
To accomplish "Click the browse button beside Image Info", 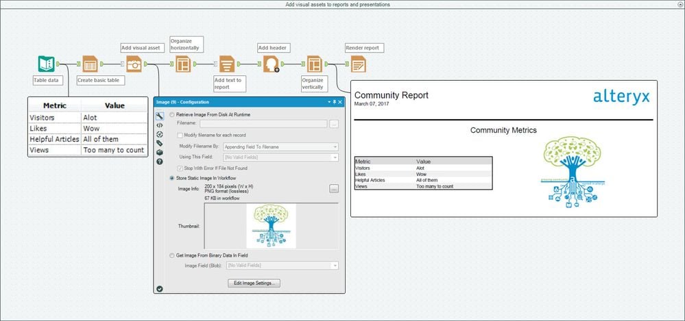I will (334, 189).
